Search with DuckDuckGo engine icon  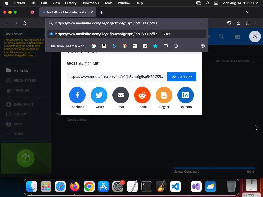pos(125,46)
